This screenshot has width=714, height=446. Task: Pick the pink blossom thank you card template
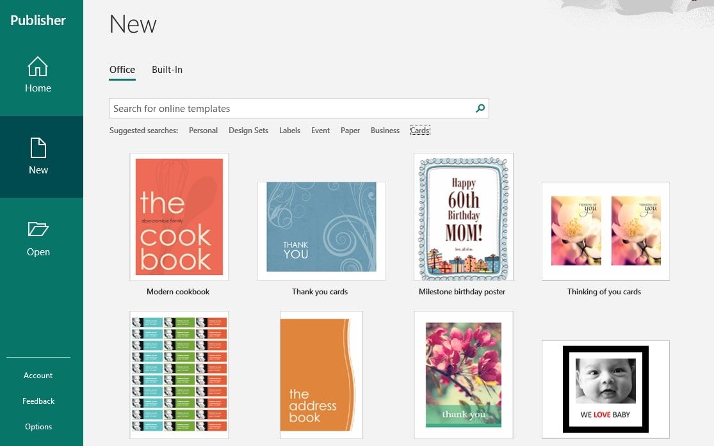point(463,374)
